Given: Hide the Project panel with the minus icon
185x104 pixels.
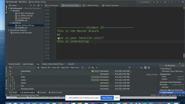Looking at the screenshot, I should pyautogui.click(x=42, y=5).
